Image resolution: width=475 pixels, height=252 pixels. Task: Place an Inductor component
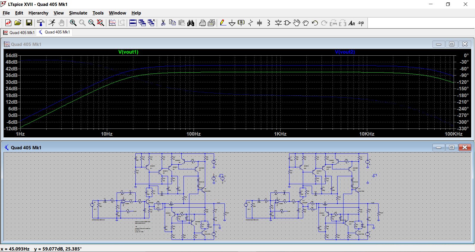point(269,23)
